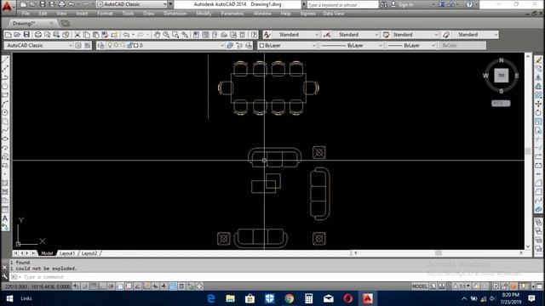Select the Move tool in Modify toolbar
Image resolution: width=545 pixels, height=306 pixels.
(x=538, y=104)
